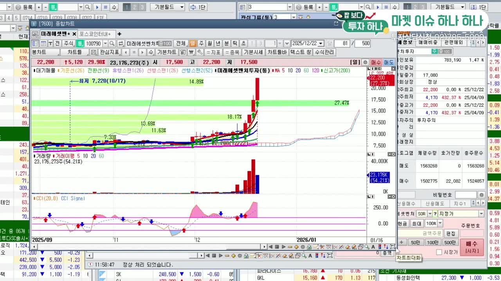Click the yellow plus zoom-in icon under chart

[296, 247]
